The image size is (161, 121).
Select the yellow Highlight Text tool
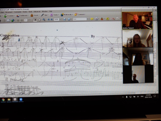point(107,19)
